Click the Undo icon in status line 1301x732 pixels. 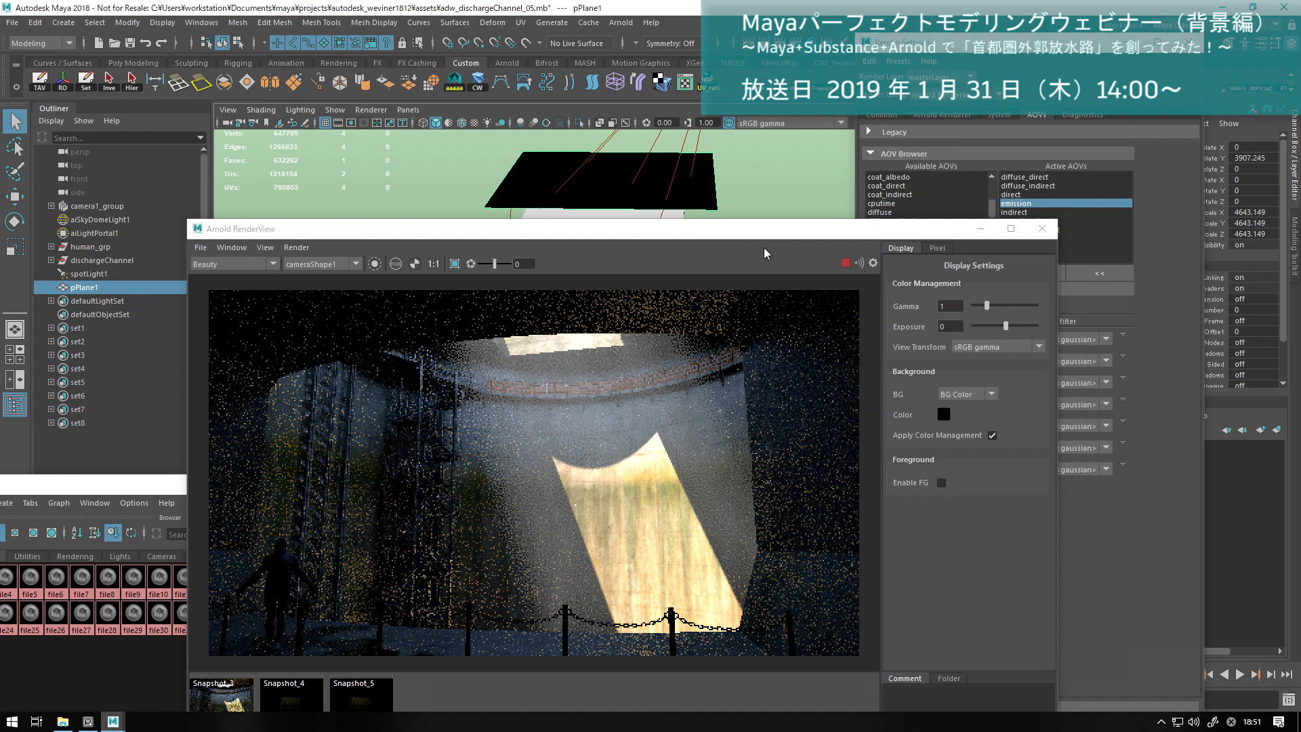[145, 43]
